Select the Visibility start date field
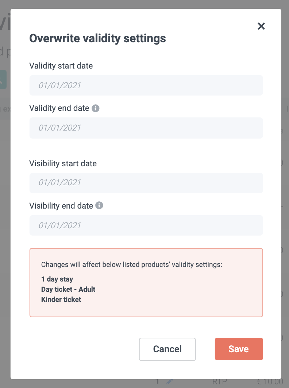 click(146, 183)
